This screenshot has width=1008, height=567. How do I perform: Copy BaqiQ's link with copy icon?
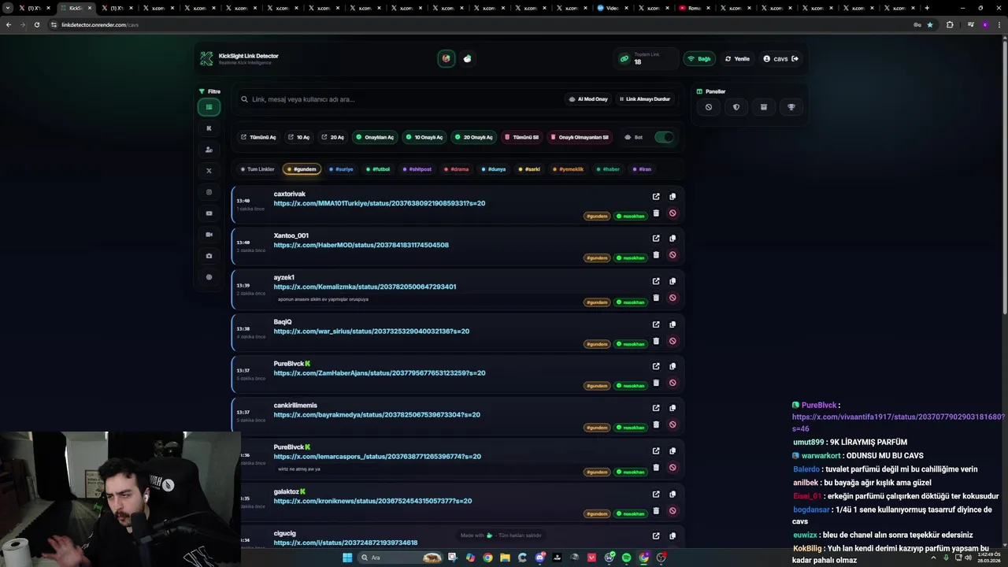(x=673, y=324)
